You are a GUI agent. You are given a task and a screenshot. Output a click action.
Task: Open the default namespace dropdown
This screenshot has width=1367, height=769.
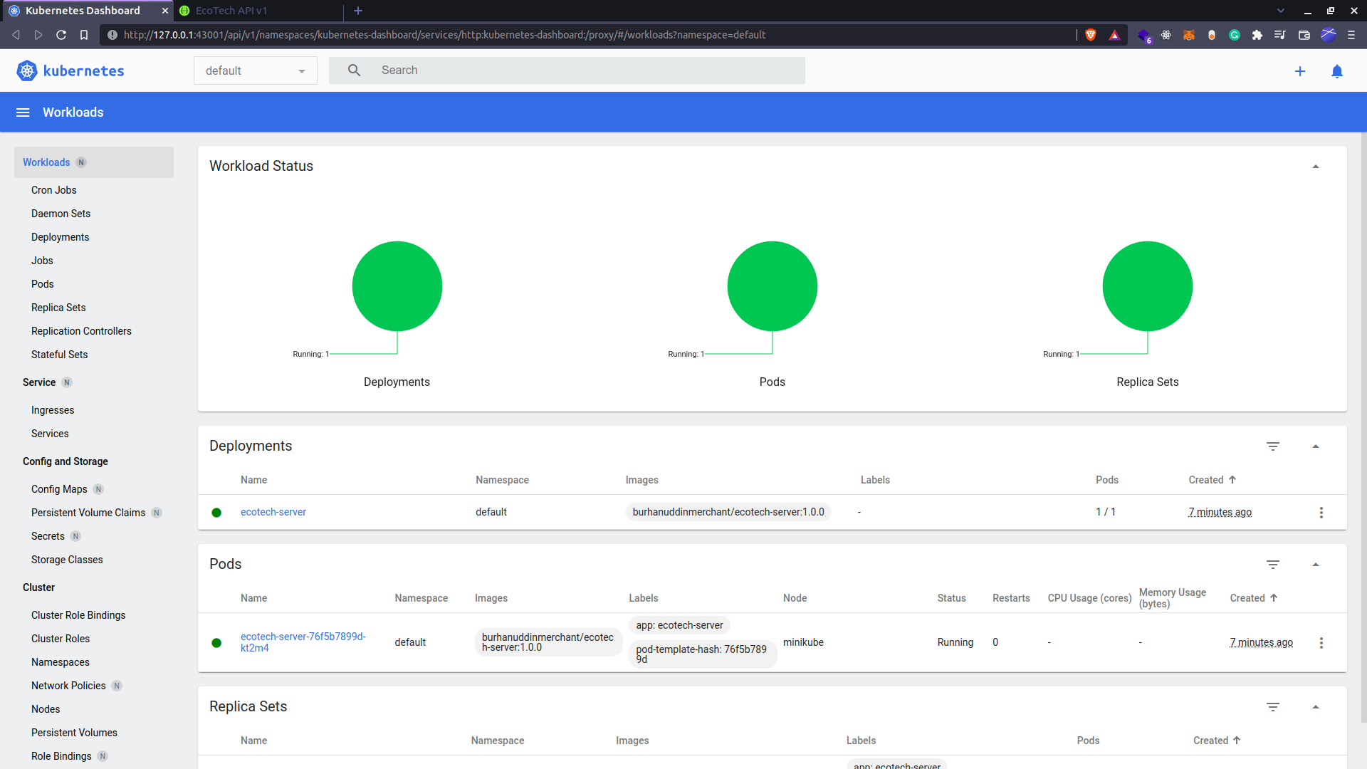[255, 70]
